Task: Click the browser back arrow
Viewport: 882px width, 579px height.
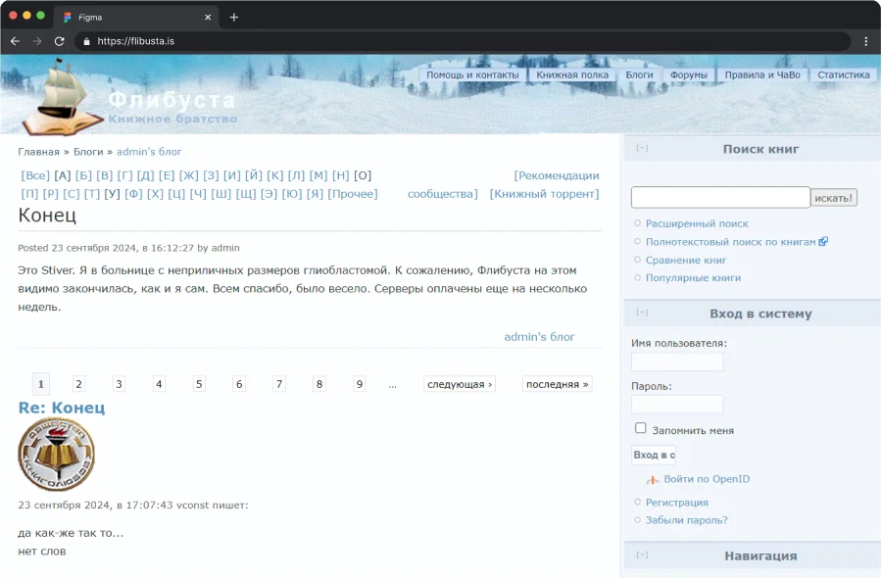Action: 15,41
